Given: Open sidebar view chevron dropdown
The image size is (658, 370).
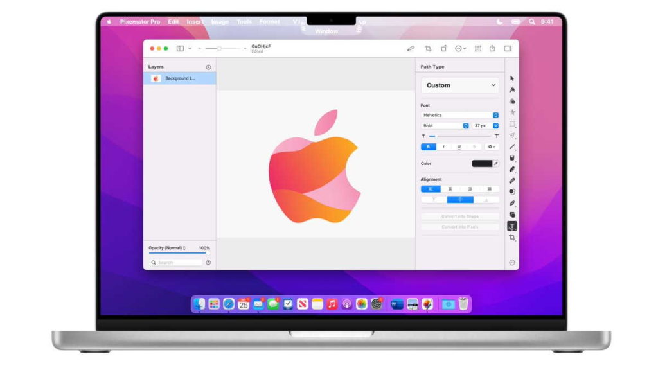Looking at the screenshot, I should coord(190,49).
